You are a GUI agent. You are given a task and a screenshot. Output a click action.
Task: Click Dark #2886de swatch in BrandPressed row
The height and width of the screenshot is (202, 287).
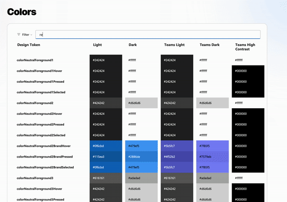(141, 157)
